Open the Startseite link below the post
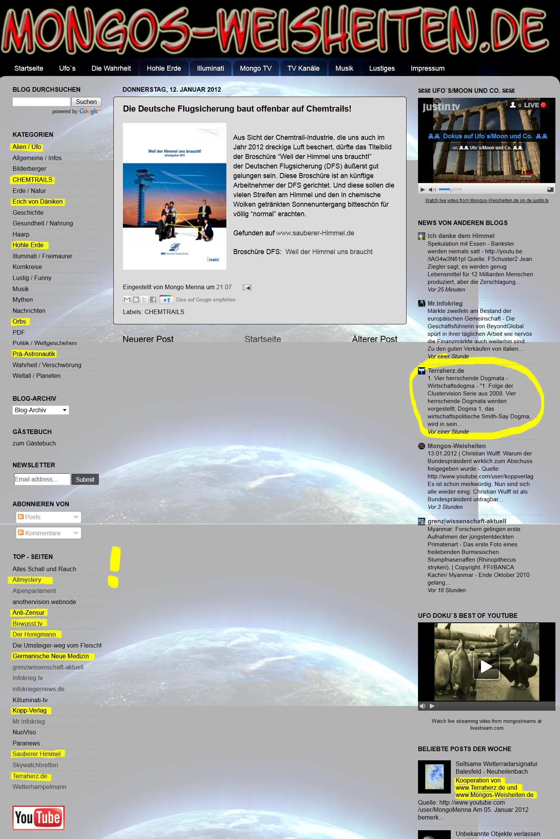 [263, 339]
